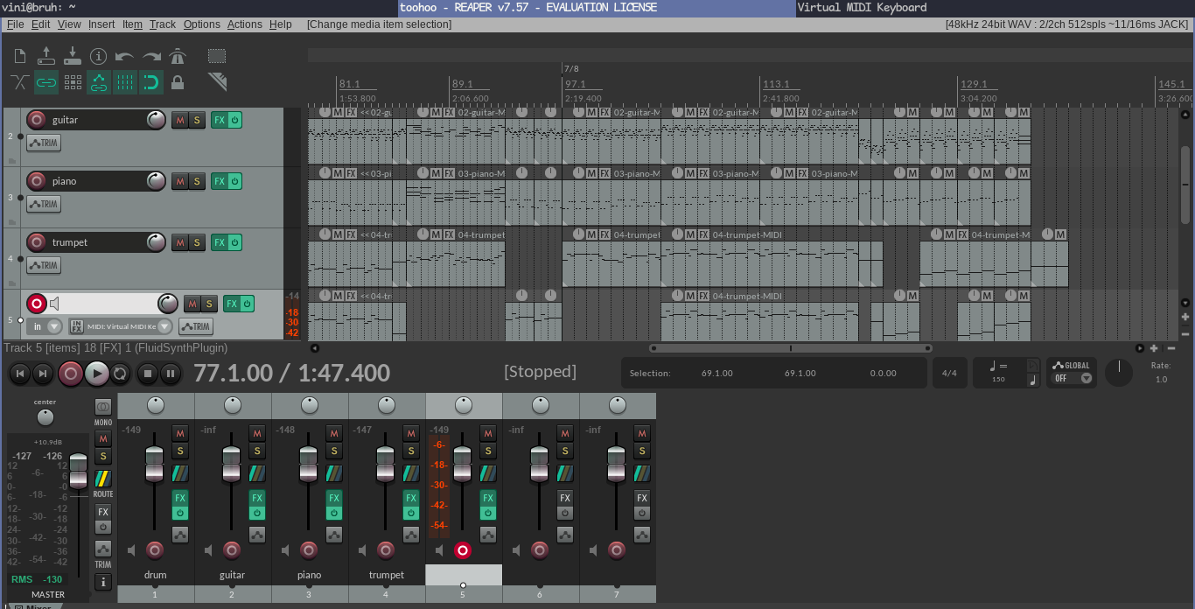
Task: Click the TRIM envelope button on guitar track
Action: pos(44,143)
